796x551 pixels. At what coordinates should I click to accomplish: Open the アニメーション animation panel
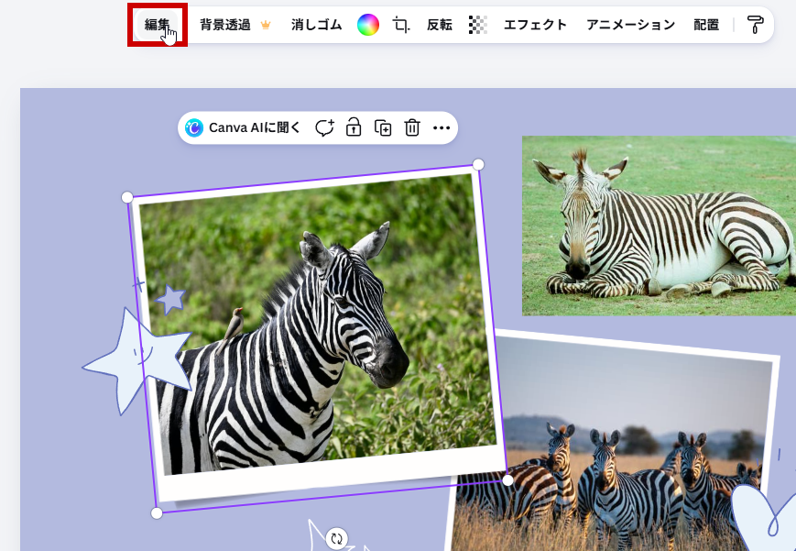[630, 25]
